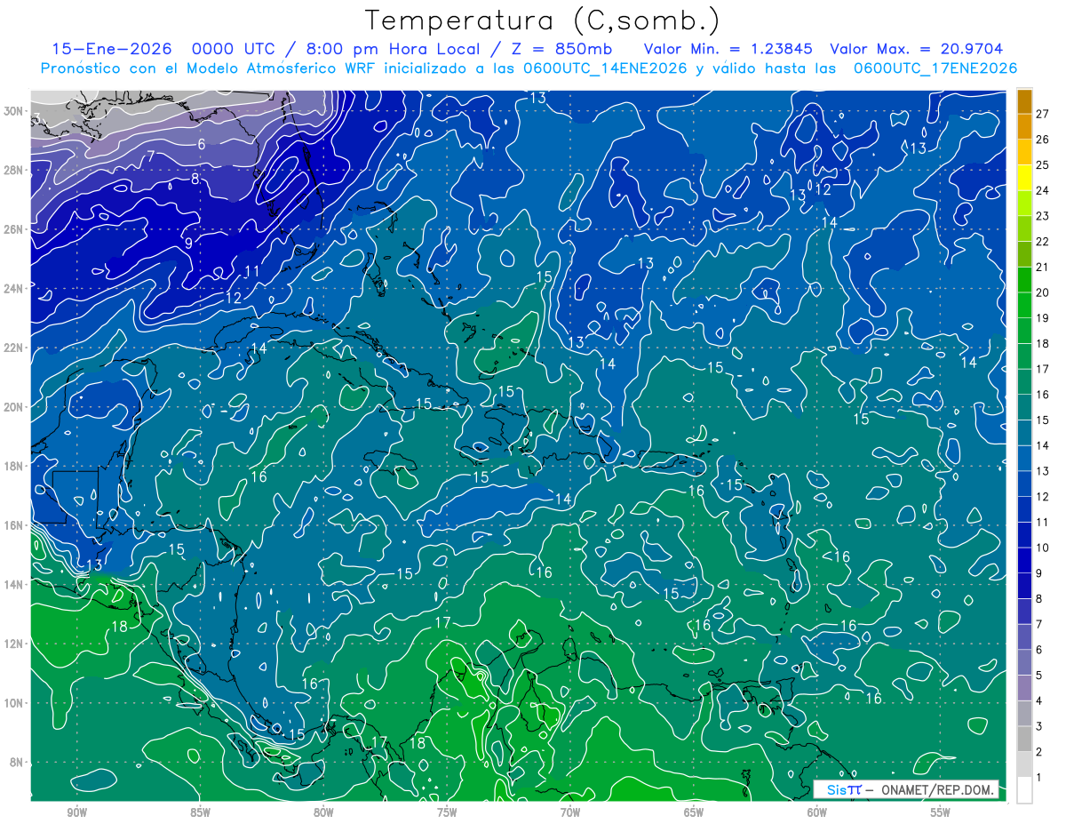Click the '0600UTC_17ENE2026' valid-until time
Screen dimensions: 1066x824
(935, 68)
